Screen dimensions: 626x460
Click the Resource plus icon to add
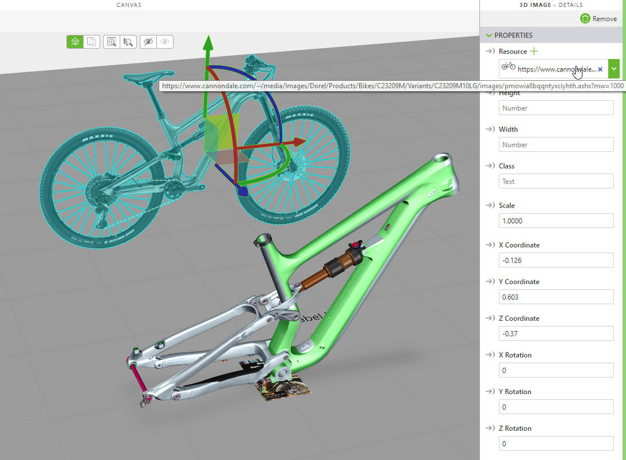(534, 51)
